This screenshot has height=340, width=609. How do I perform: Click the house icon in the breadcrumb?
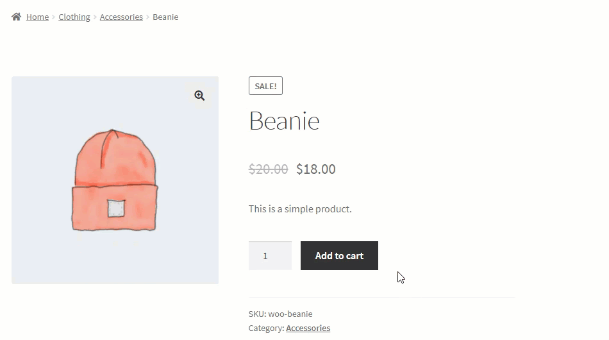tap(16, 17)
